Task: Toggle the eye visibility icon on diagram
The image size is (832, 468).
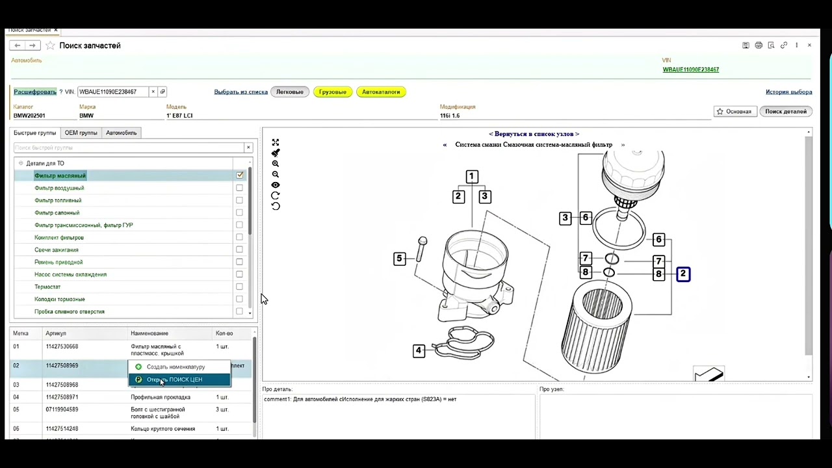Action: [276, 185]
